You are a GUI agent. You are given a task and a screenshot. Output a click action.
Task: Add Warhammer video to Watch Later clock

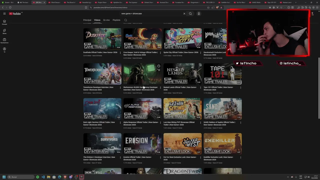point(159,66)
